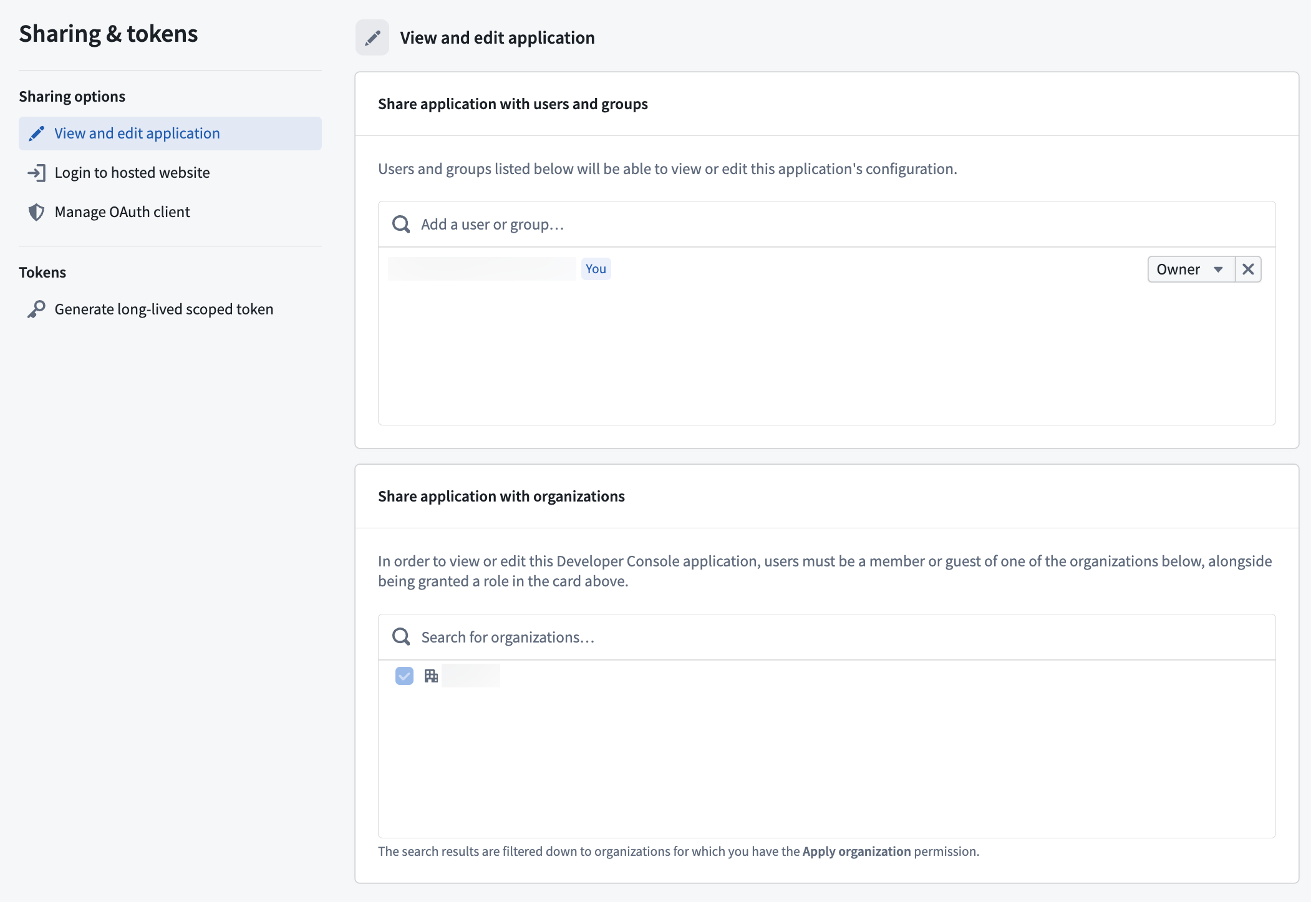Open the Owner role dropdown
The height and width of the screenshot is (902, 1311).
[x=1190, y=269]
